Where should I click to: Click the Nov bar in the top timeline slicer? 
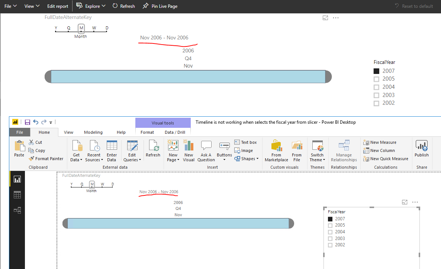click(188, 77)
